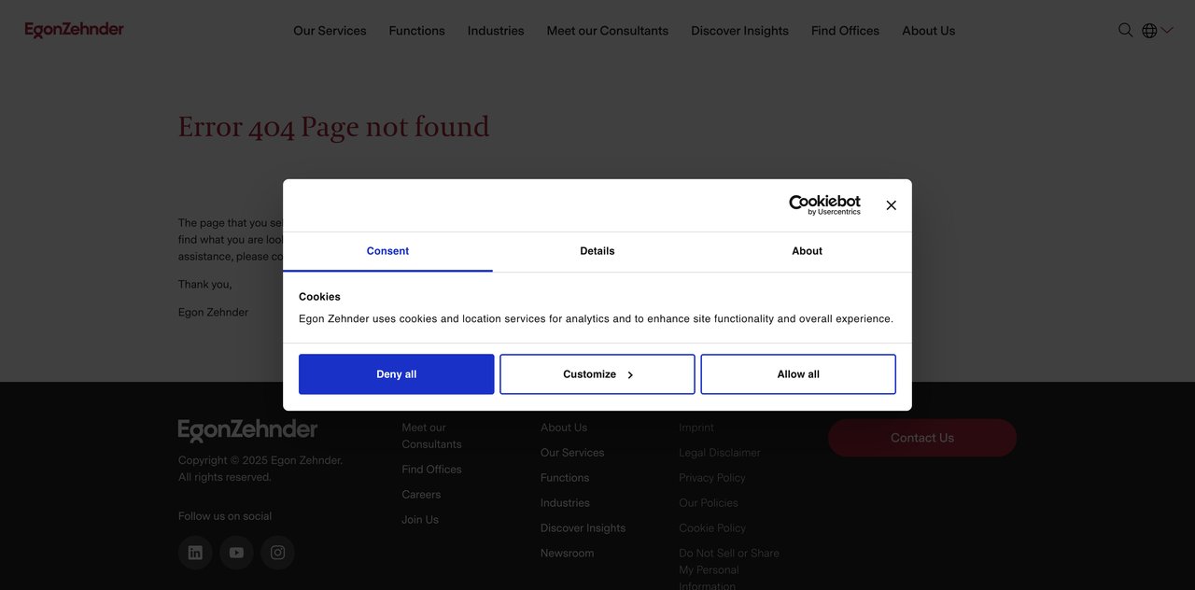Click the Contact Us button

[922, 438]
